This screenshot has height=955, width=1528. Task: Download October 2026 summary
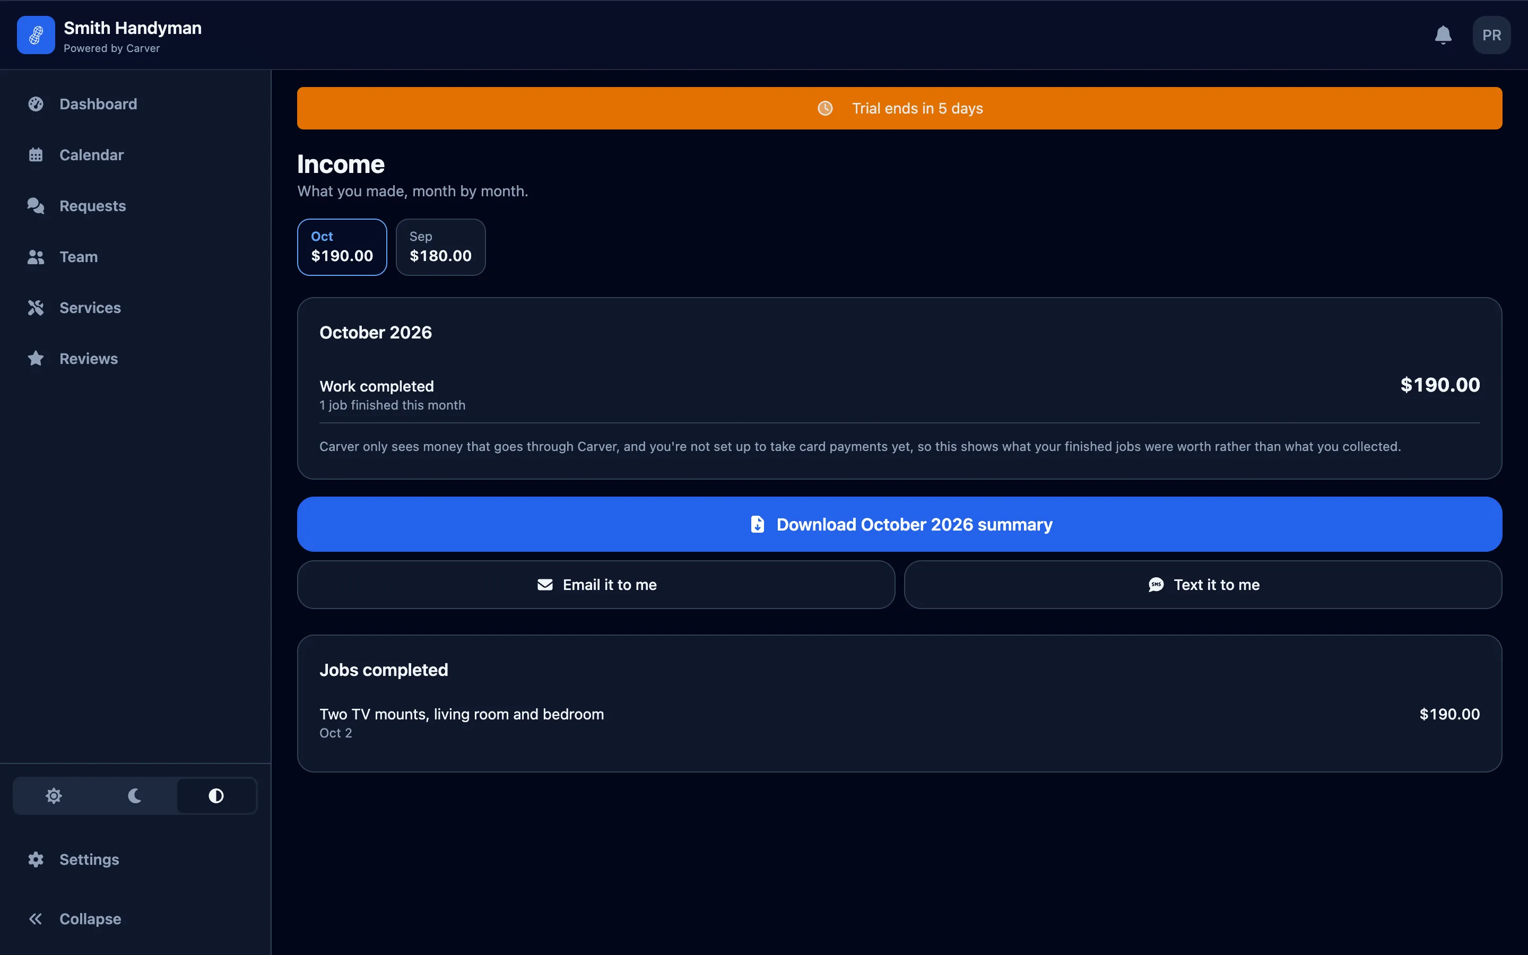tap(899, 524)
